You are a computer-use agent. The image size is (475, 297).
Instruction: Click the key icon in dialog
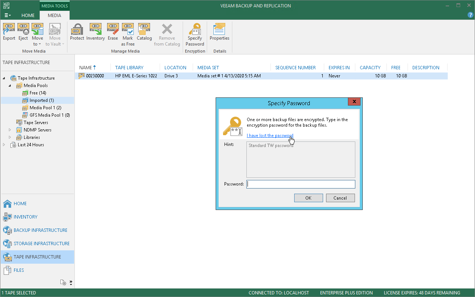[x=233, y=127]
